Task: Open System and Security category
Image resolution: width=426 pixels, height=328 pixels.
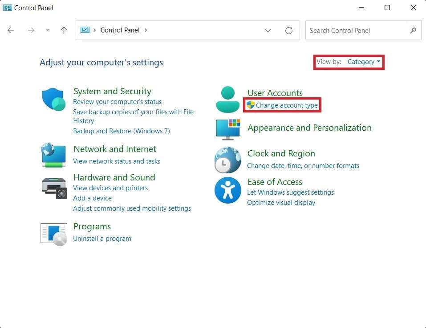Action: (112, 91)
